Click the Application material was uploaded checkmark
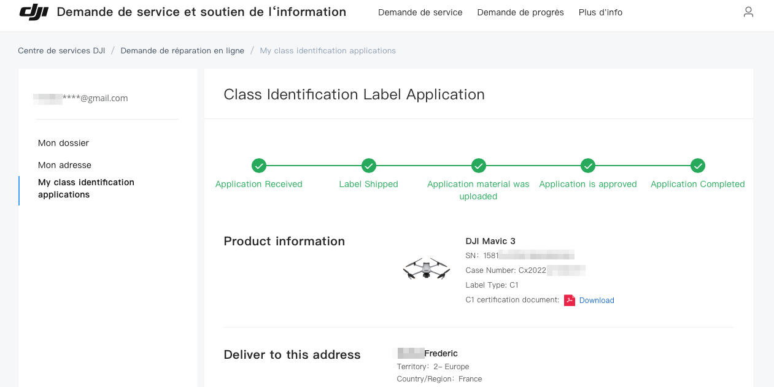The height and width of the screenshot is (387, 774). tap(479, 166)
